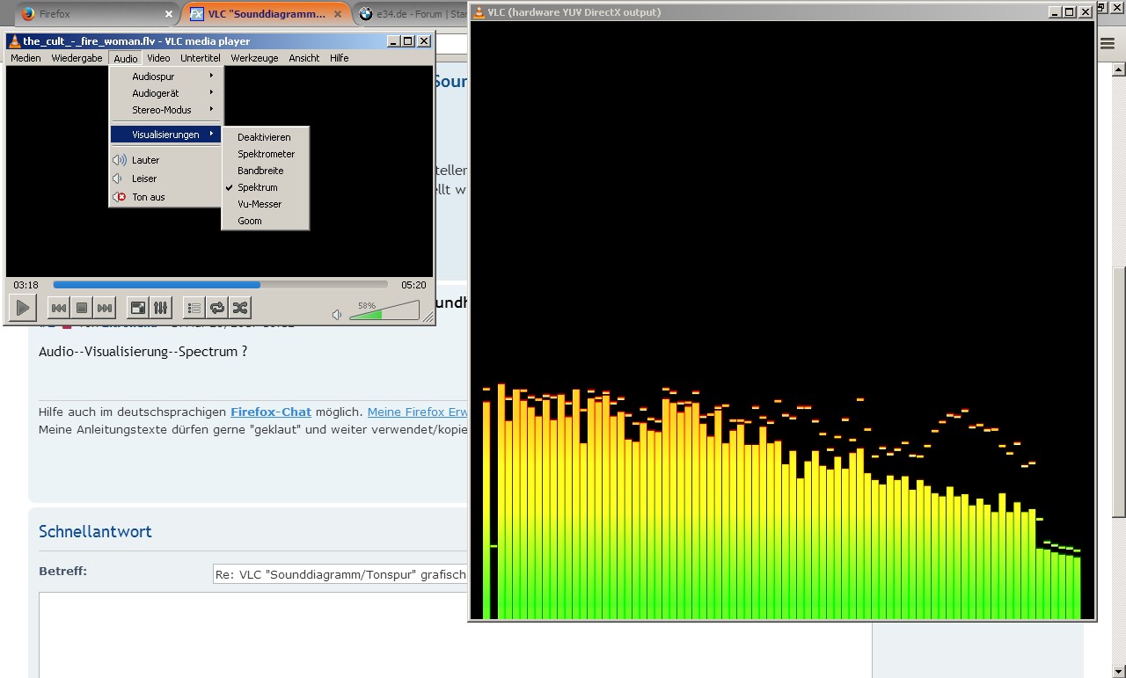This screenshot has height=678, width=1126.
Task: Choose Goom from the visualizations list
Action: tap(250, 221)
